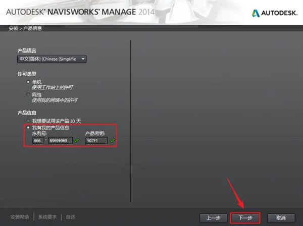303x226 pixels.
Task: Click the 安装 > 产品信息 breadcrumb
Action: 25,29
